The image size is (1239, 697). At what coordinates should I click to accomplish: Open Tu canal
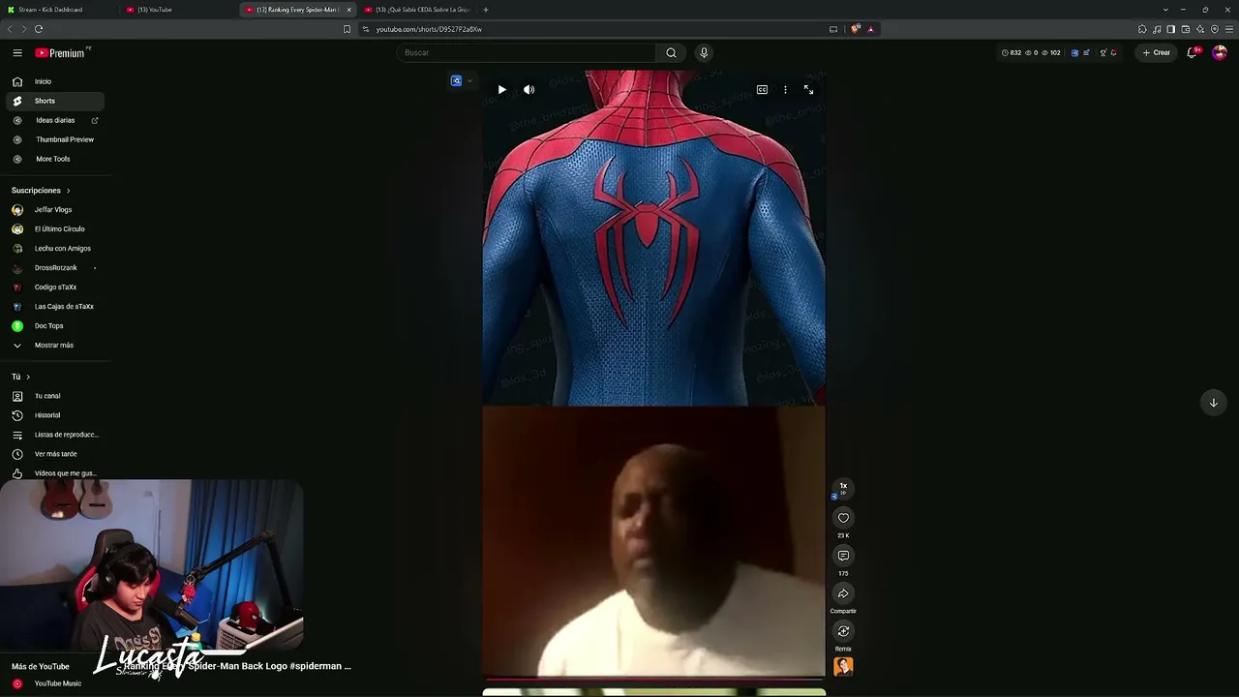click(x=55, y=396)
